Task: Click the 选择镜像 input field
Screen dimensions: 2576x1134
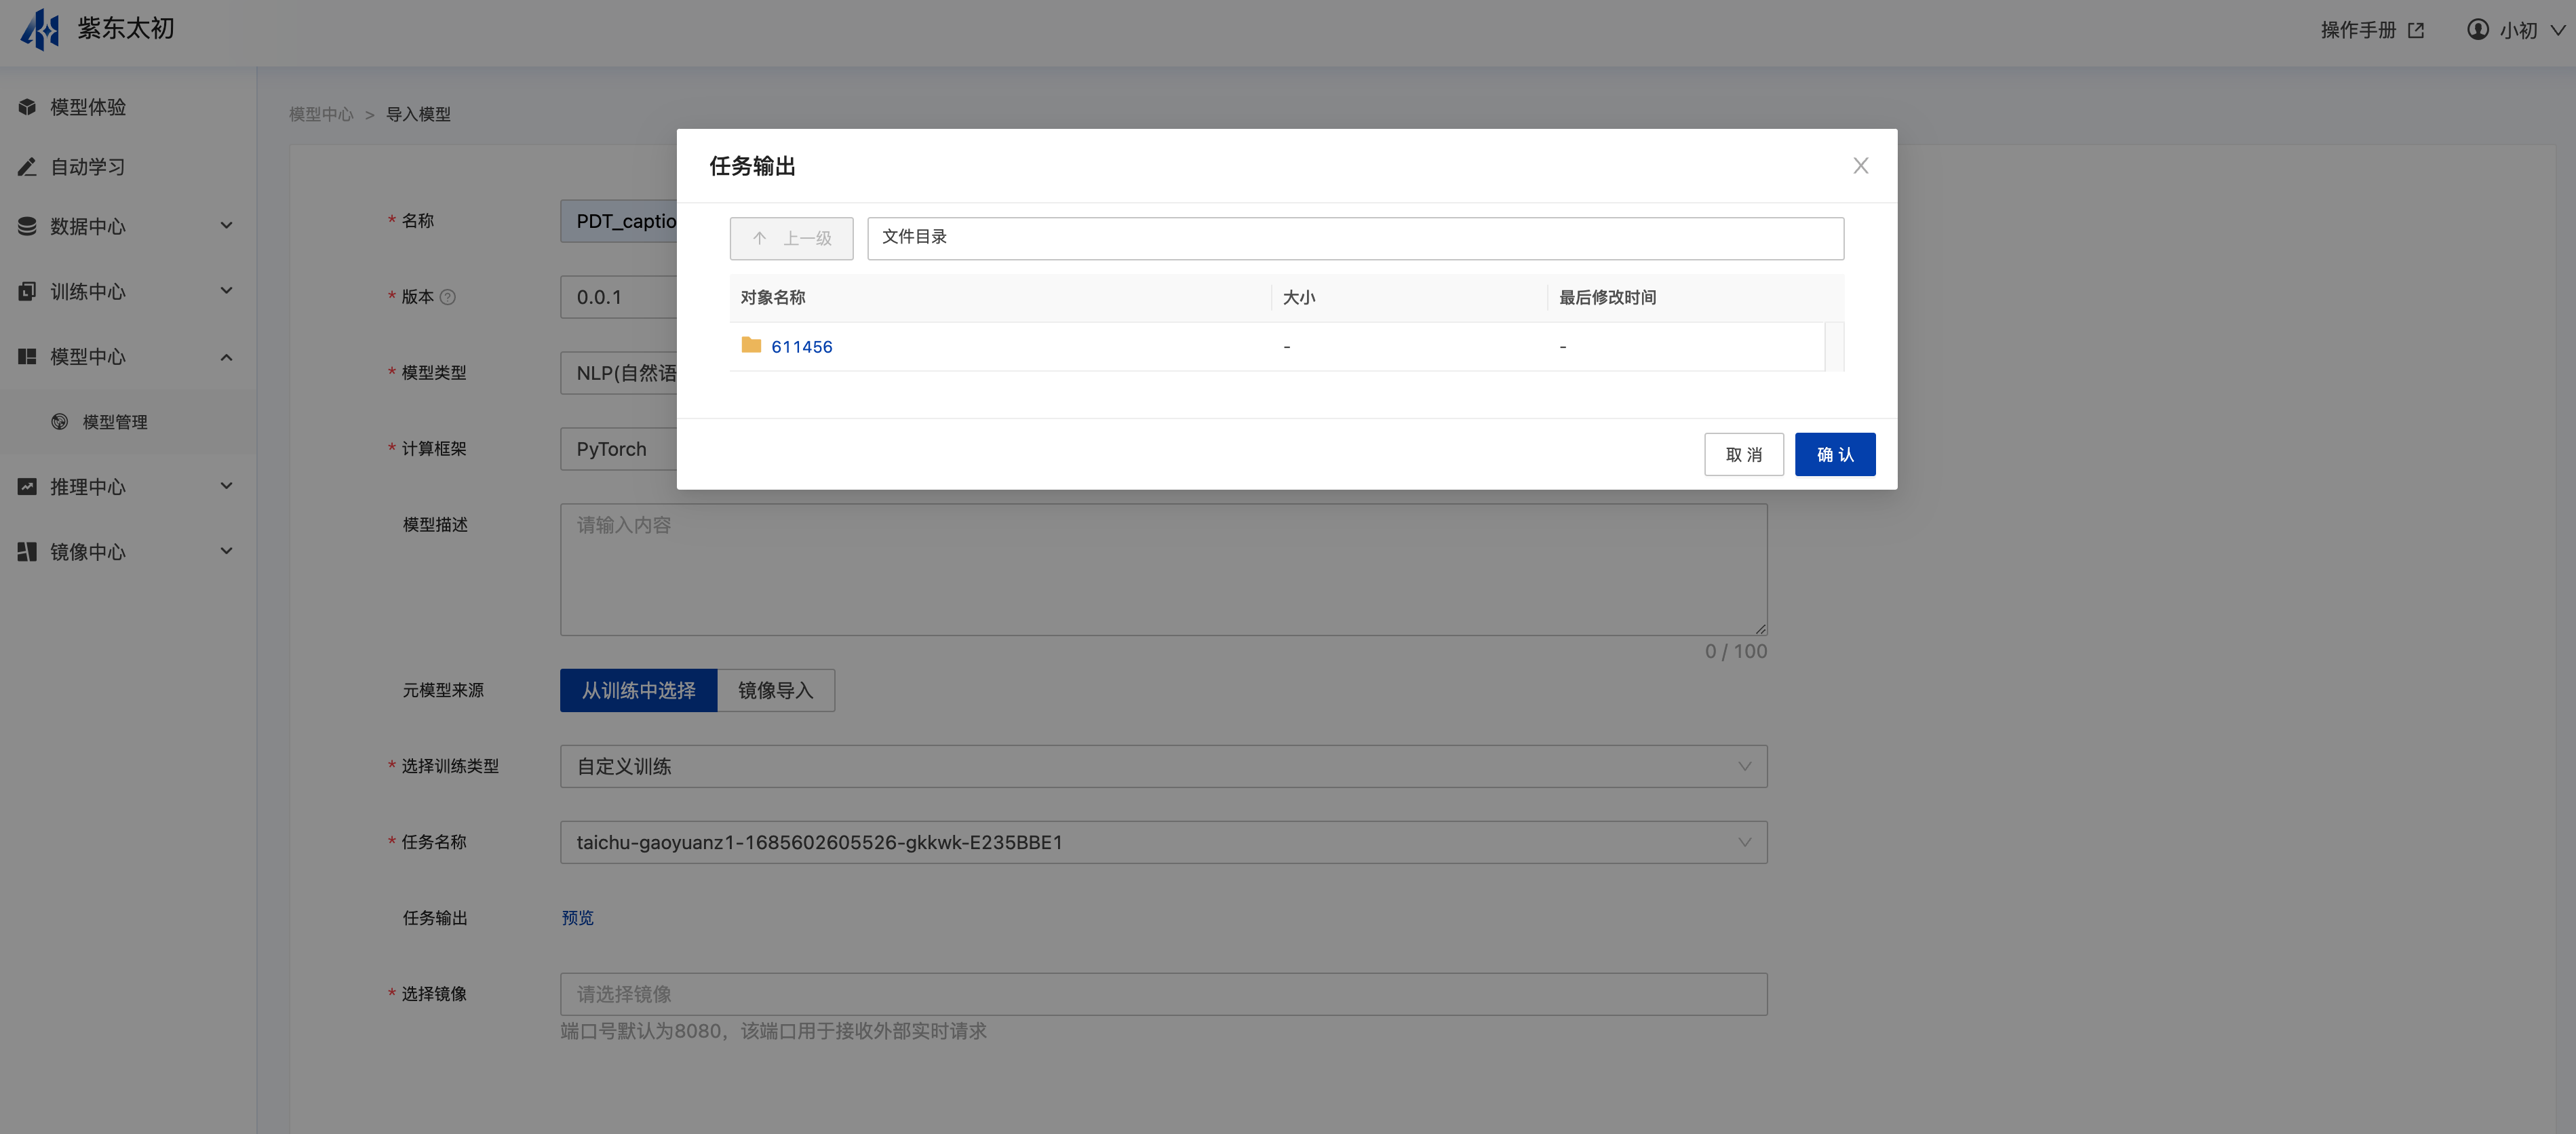Action: tap(1164, 994)
